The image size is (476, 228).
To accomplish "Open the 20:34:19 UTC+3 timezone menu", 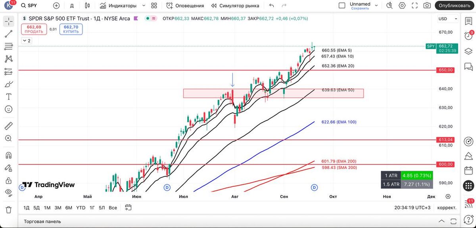I will pos(413,207).
